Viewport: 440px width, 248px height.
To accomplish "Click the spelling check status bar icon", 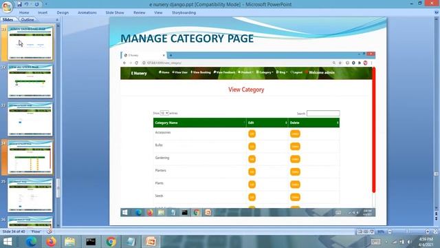I will click(x=49, y=231).
